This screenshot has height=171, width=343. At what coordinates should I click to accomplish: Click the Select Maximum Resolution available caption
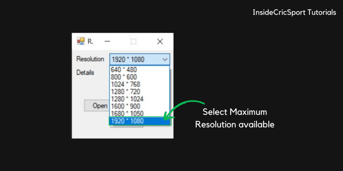pyautogui.click(x=235, y=118)
